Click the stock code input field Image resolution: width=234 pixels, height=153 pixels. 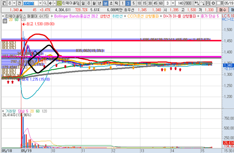30,3
